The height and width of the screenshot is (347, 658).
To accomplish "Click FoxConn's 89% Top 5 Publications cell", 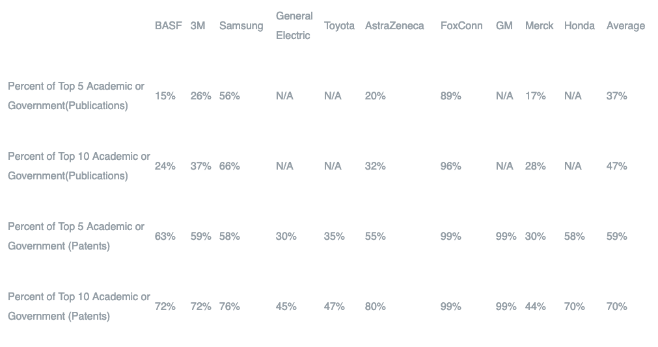I will coord(450,96).
